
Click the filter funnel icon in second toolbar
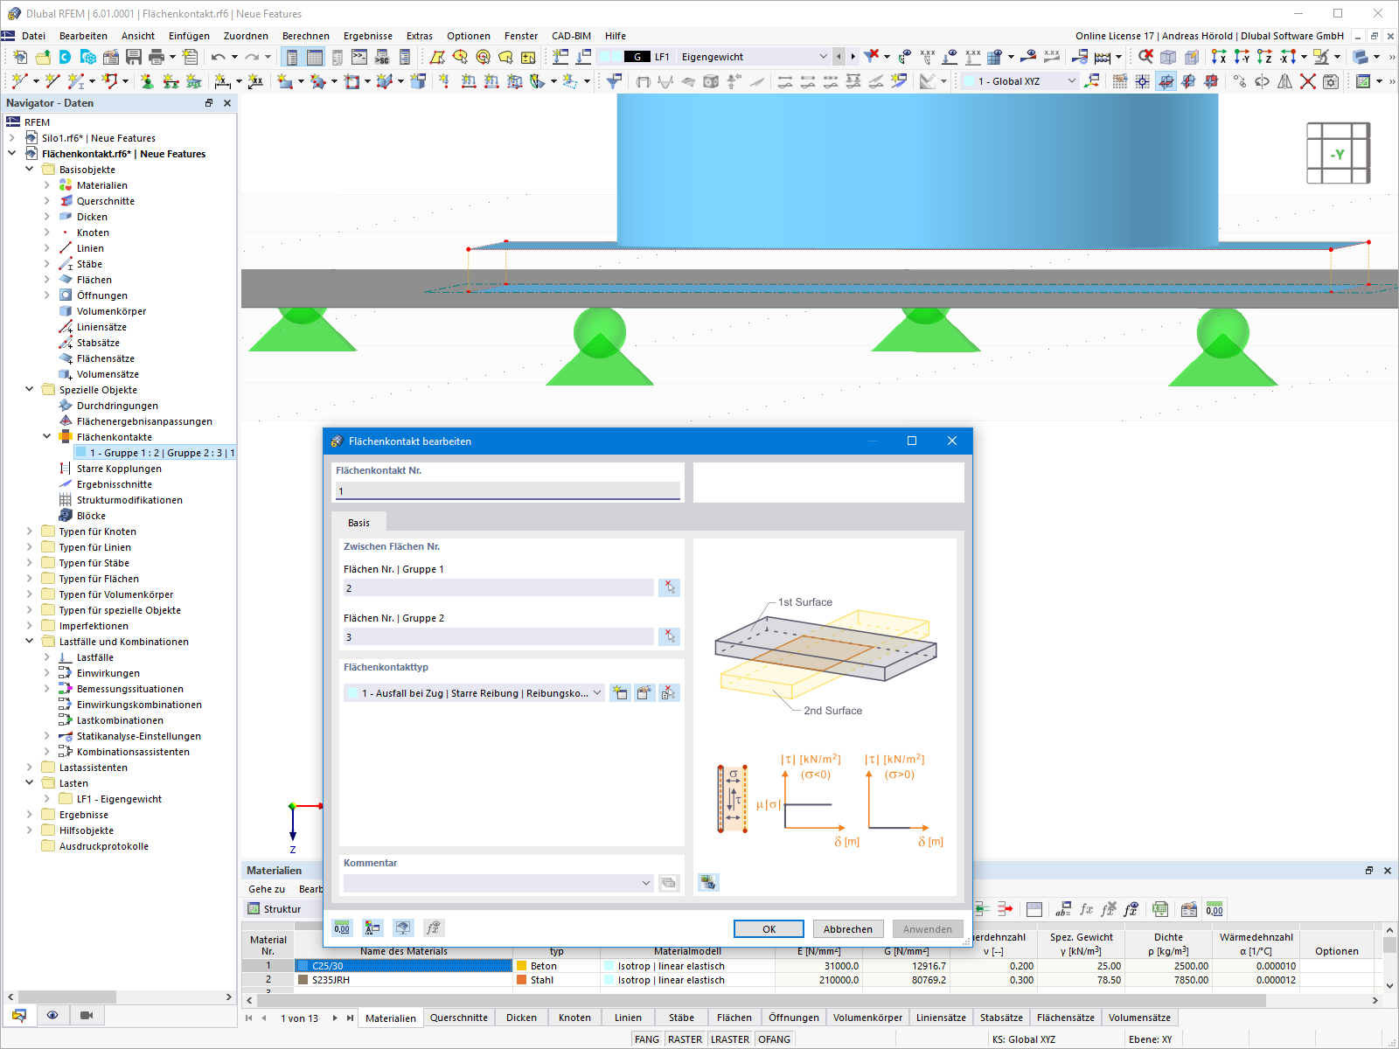coord(615,81)
